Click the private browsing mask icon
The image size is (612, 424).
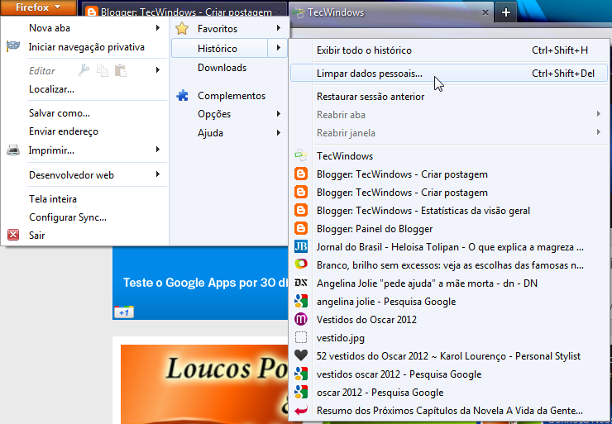point(13,47)
